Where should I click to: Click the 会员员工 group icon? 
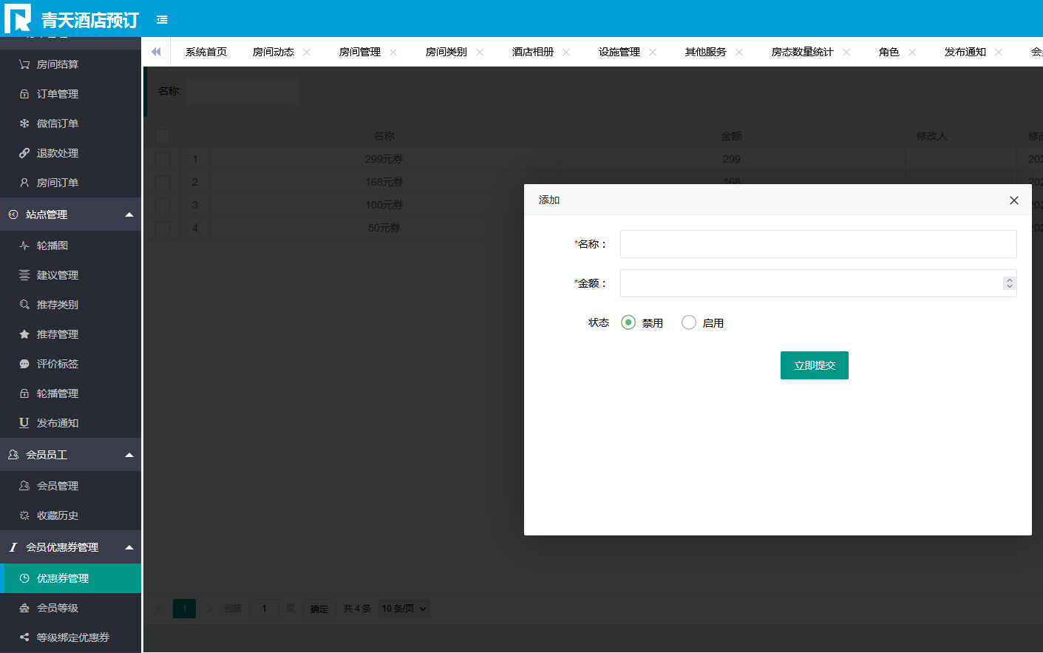click(13, 455)
